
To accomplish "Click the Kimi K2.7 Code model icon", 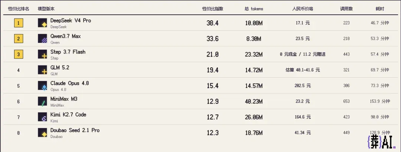I will pyautogui.click(x=42, y=117).
